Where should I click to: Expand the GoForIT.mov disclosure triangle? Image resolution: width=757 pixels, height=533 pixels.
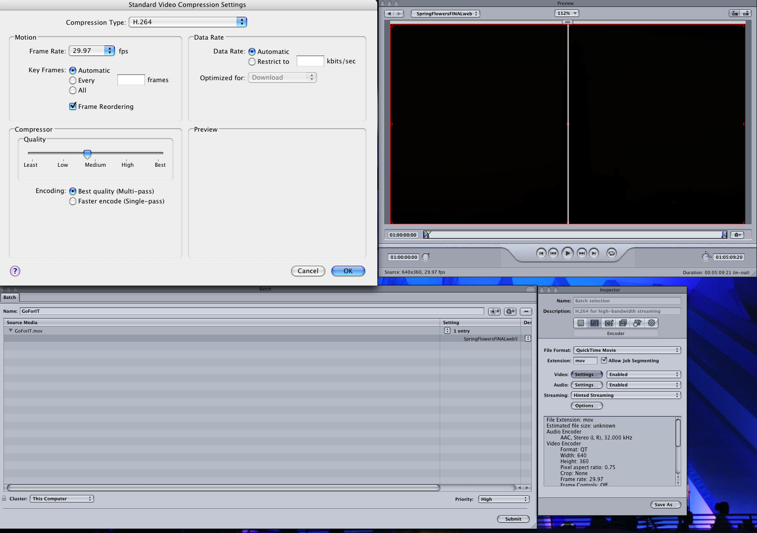(x=10, y=331)
